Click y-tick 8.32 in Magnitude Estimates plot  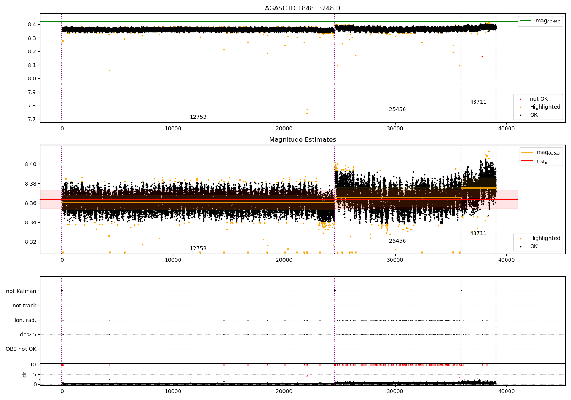point(30,242)
